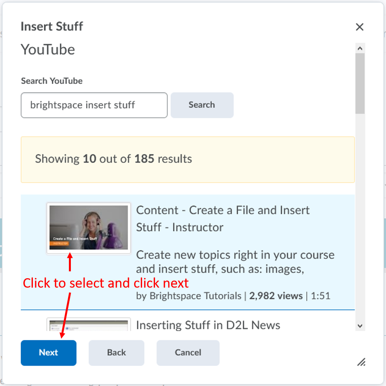
Task: Click inside the Search YouTube field
Action: click(x=94, y=105)
